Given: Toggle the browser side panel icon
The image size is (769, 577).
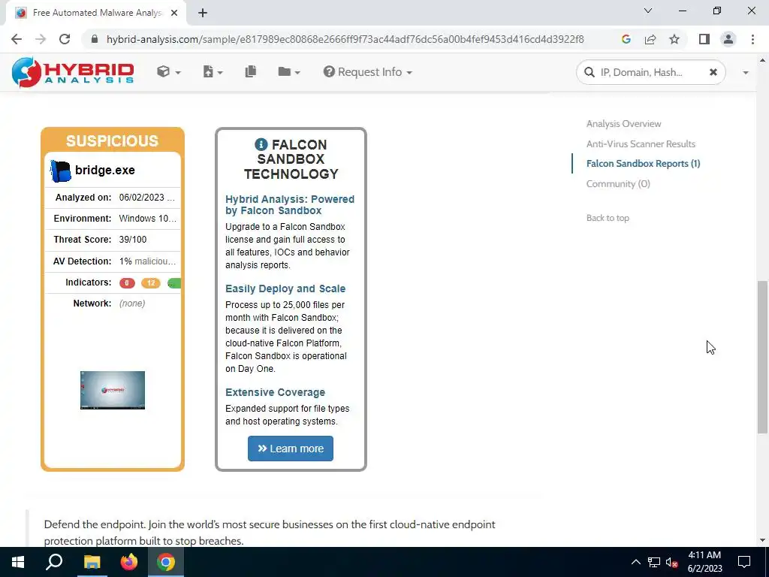Looking at the screenshot, I should pyautogui.click(x=704, y=39).
